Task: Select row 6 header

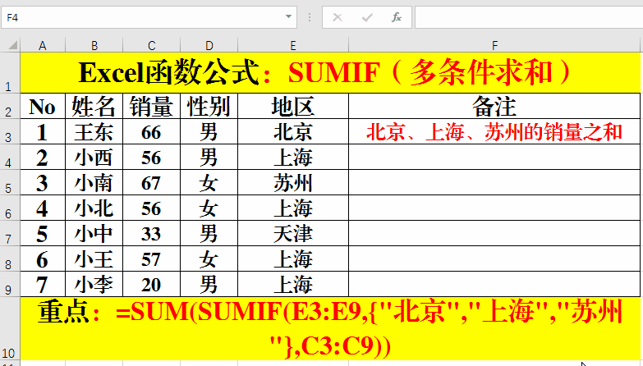Action: coord(10,208)
